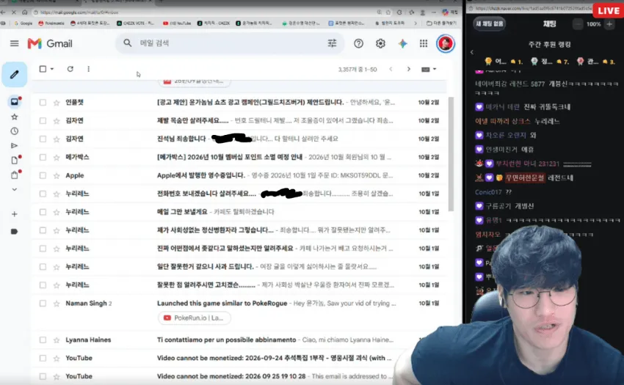Click the 채팅 header in the chat window
624x385 pixels.
tap(550, 24)
